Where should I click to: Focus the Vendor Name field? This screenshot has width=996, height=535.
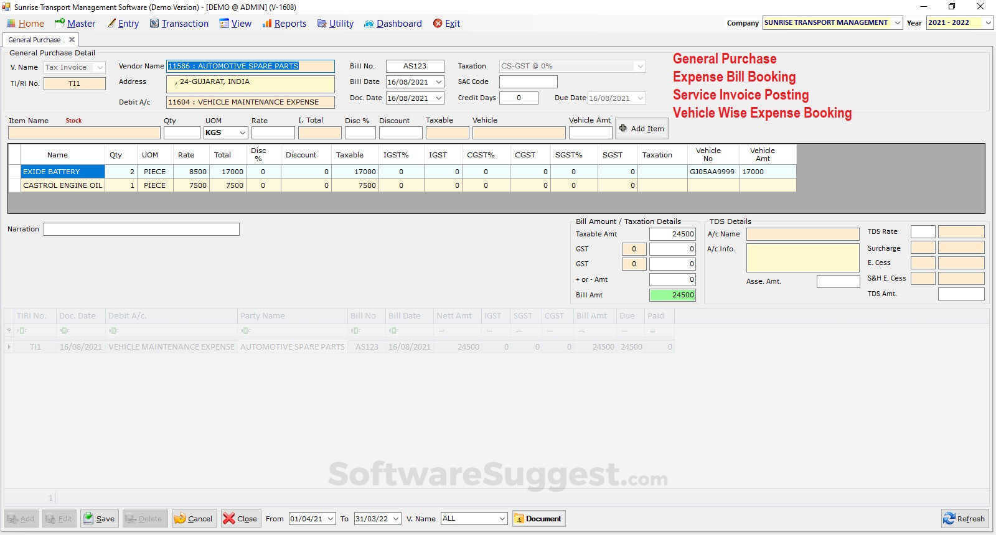click(250, 66)
